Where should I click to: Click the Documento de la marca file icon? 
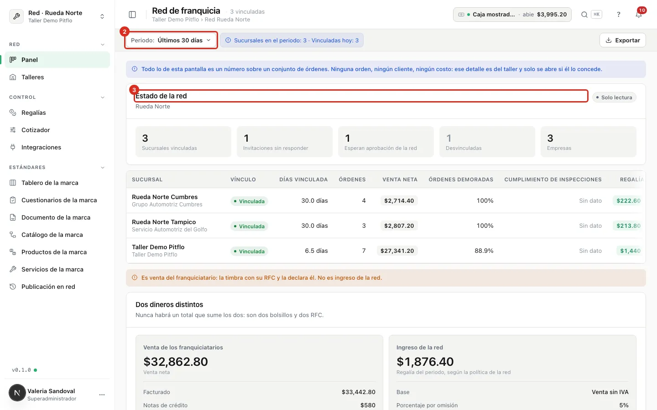(13, 217)
